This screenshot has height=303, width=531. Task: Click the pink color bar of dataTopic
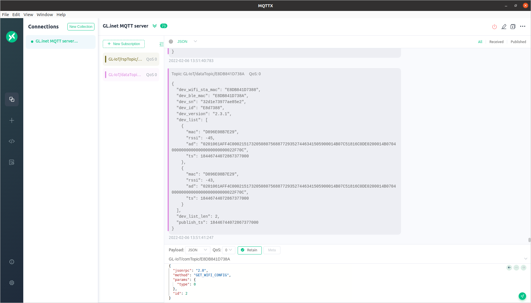pyautogui.click(x=106, y=75)
